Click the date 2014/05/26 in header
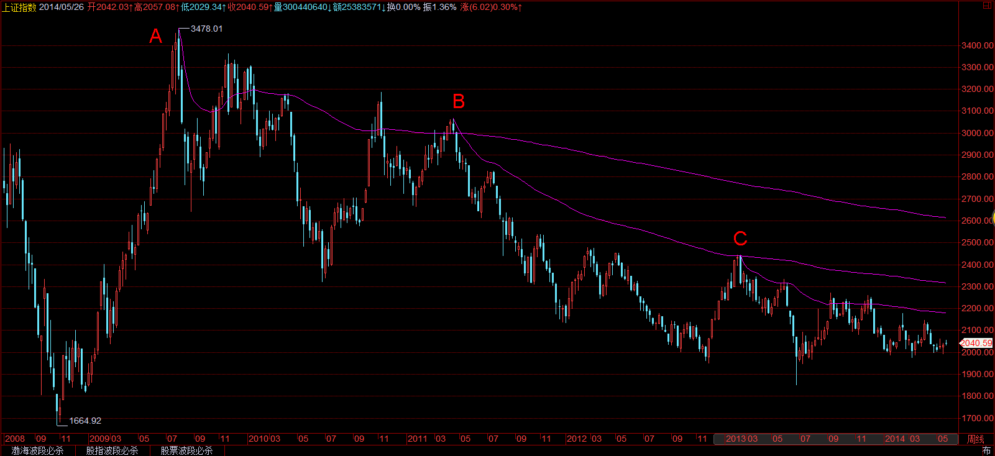 pos(62,7)
